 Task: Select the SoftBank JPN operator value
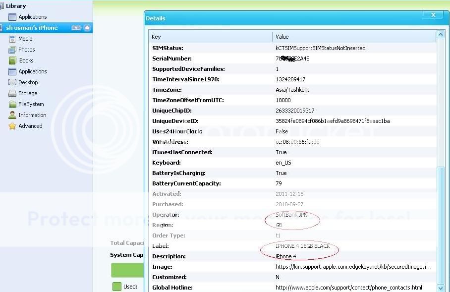click(291, 215)
